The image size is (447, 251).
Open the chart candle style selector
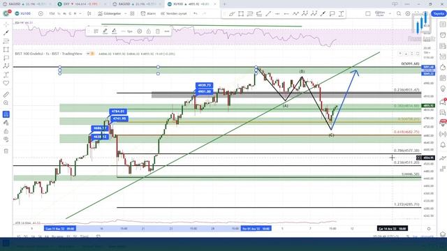point(89,13)
